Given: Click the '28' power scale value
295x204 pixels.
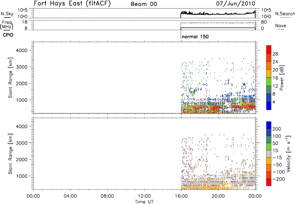Looking at the screenshot, I should [x=275, y=54].
